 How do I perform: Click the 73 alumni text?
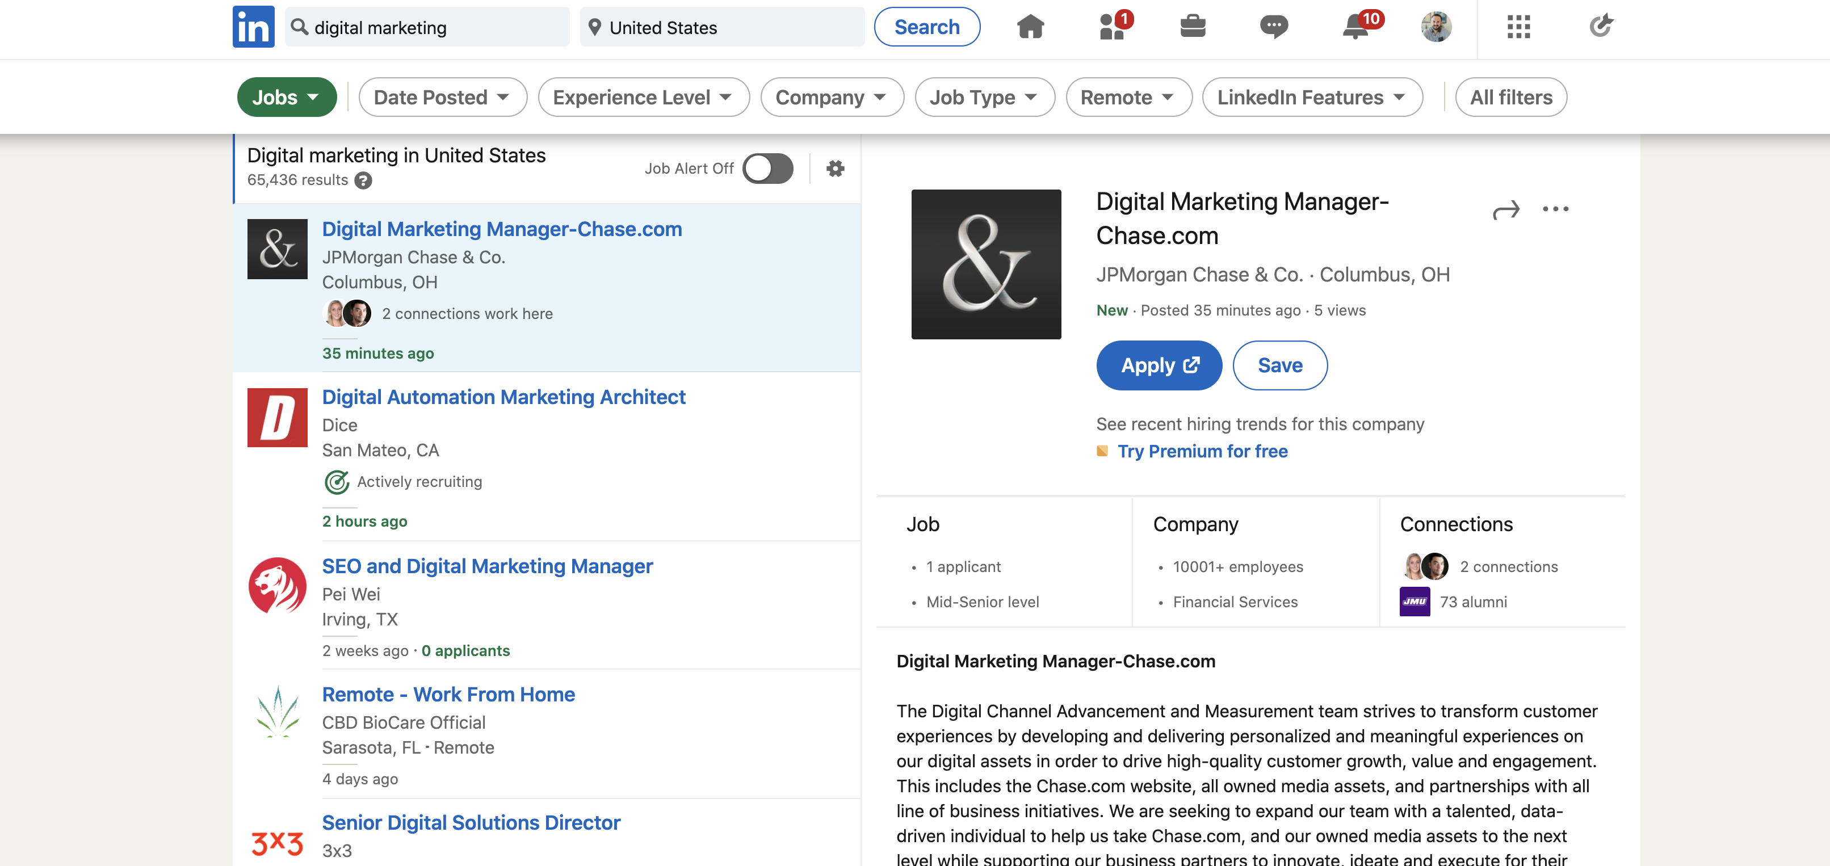1472,603
